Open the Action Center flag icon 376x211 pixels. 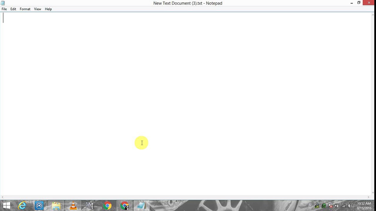click(330, 206)
